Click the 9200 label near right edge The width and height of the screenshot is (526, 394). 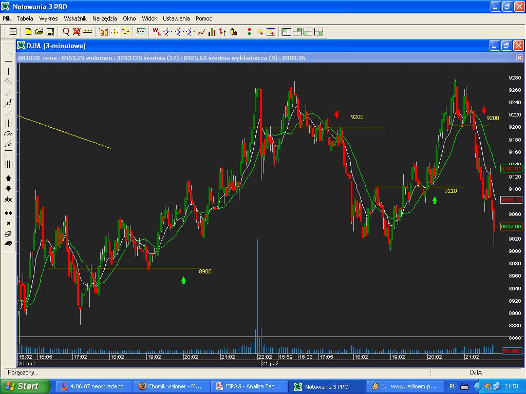tap(493, 118)
